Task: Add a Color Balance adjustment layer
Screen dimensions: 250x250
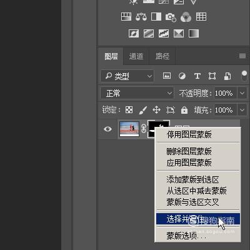Action: [x=141, y=17]
